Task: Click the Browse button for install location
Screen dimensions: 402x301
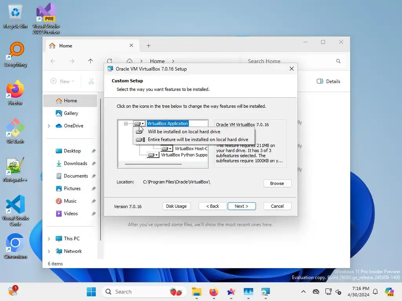Action: (277, 183)
